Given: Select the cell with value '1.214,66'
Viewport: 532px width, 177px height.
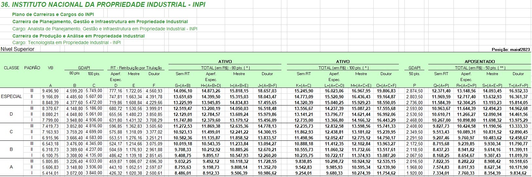Looking at the screenshot, I should [x=134, y=144].
